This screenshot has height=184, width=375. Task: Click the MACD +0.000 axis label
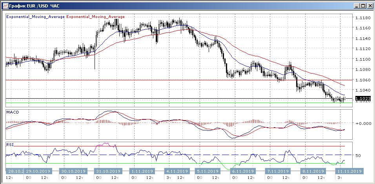(364, 123)
